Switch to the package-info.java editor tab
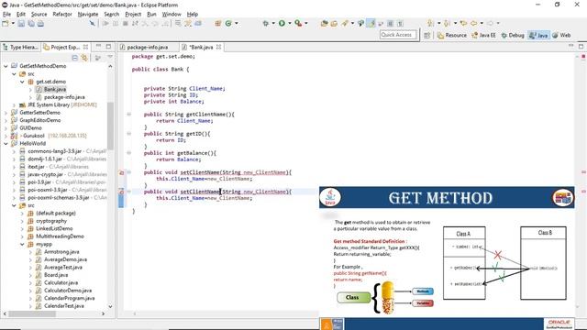This screenshot has width=587, height=330. click(148, 47)
